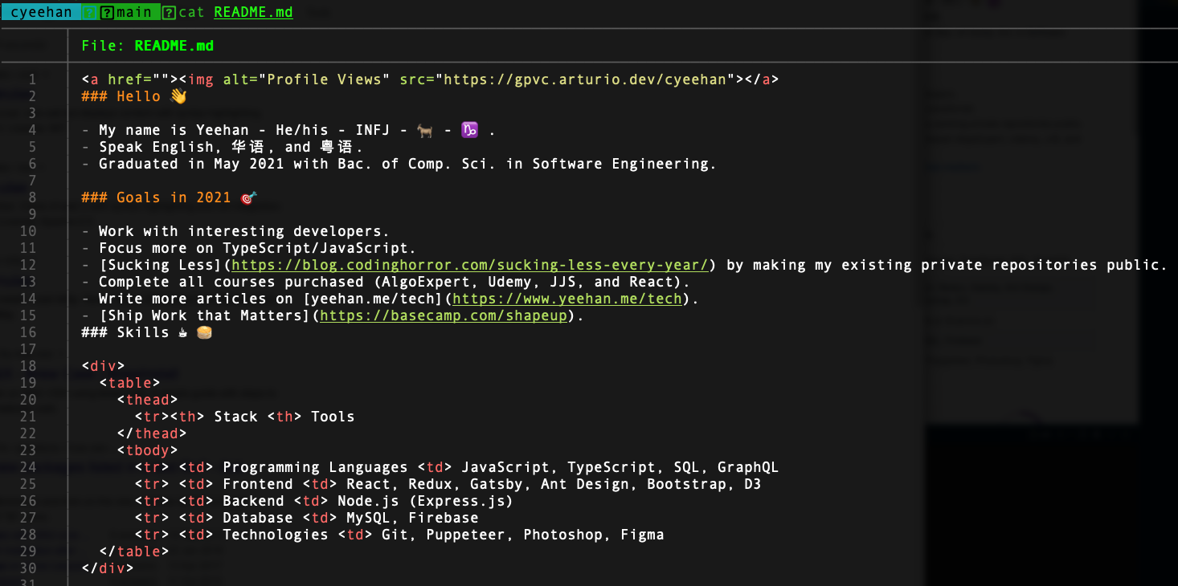Click the opening table tag on line 19
The height and width of the screenshot is (586, 1178).
click(x=130, y=383)
